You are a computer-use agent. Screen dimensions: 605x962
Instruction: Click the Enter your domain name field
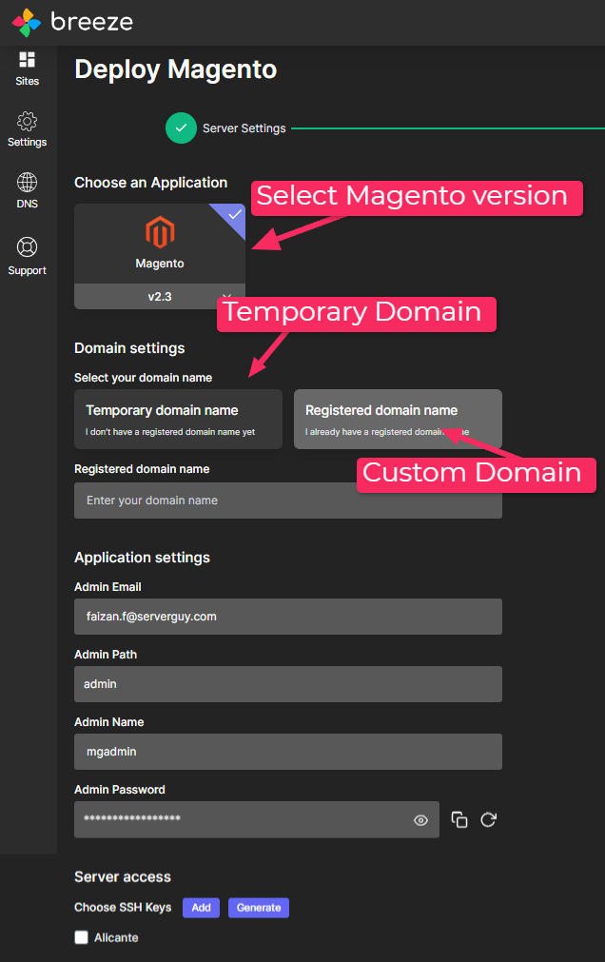click(288, 500)
